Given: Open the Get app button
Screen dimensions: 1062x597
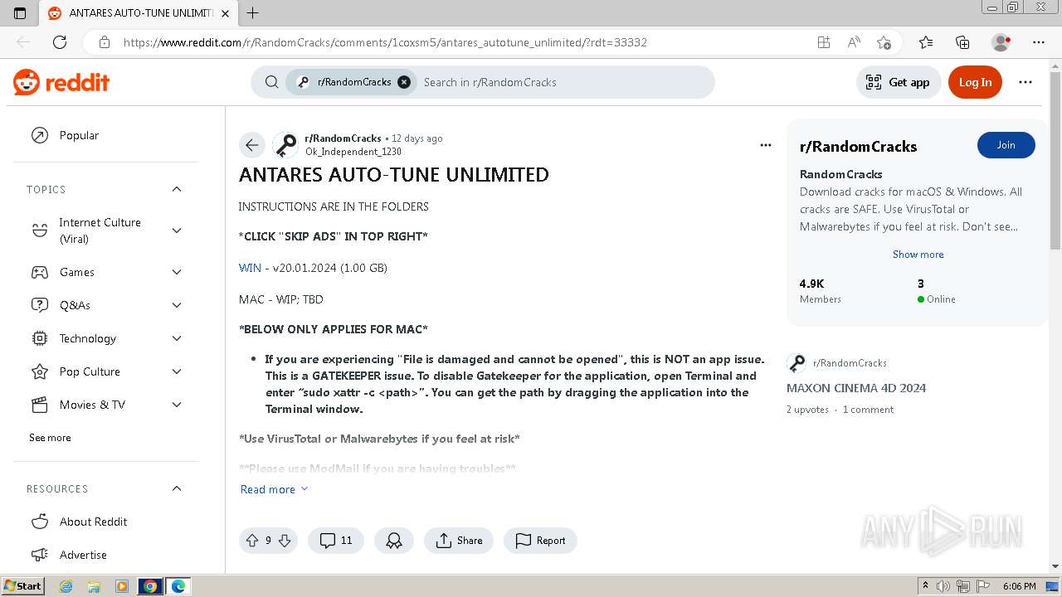Looking at the screenshot, I should 899,82.
